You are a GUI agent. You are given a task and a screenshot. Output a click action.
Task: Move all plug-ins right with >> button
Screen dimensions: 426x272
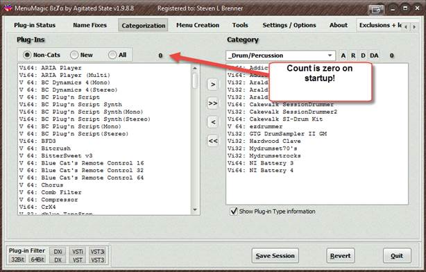213,103
